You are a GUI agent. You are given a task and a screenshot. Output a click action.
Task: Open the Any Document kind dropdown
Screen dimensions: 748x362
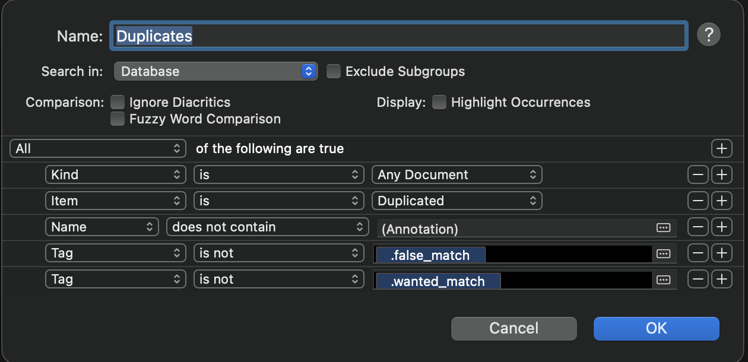(x=457, y=174)
